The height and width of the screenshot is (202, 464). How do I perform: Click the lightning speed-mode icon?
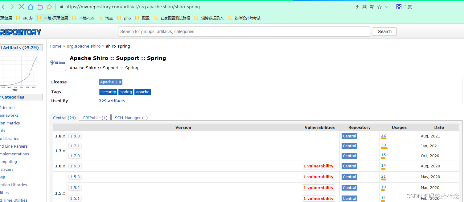(357, 7)
